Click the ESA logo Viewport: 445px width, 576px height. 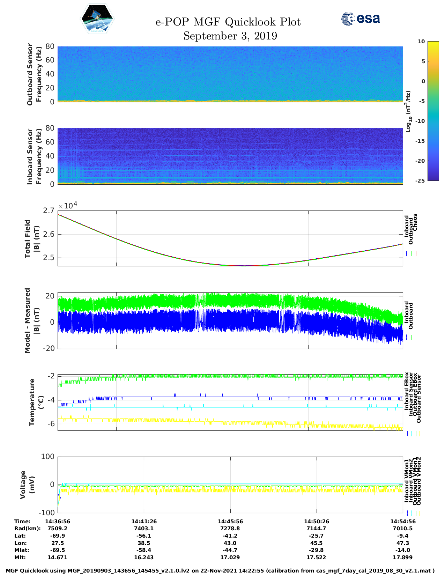360,19
